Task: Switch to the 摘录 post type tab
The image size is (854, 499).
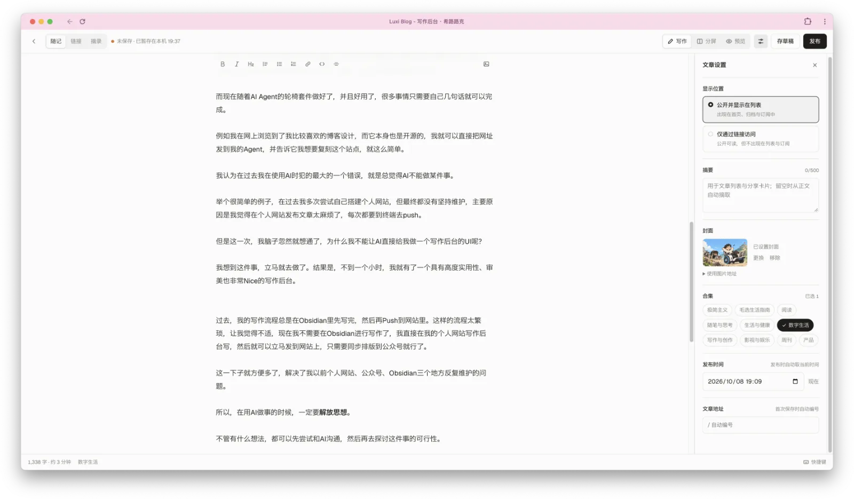Action: click(x=96, y=41)
